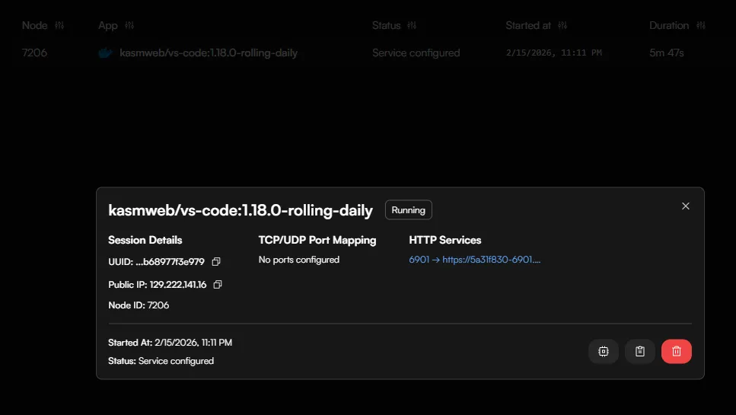Open filter options for Duration column
Viewport: 736px width, 415px height.
pos(701,25)
